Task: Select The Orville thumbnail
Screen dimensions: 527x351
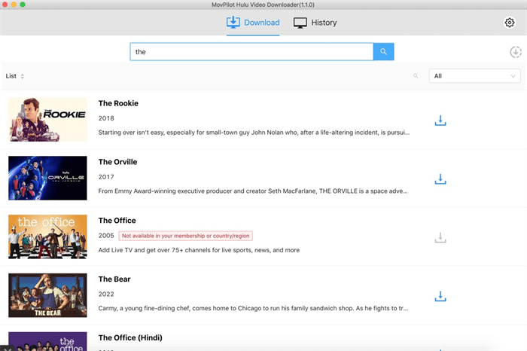Action: click(47, 179)
